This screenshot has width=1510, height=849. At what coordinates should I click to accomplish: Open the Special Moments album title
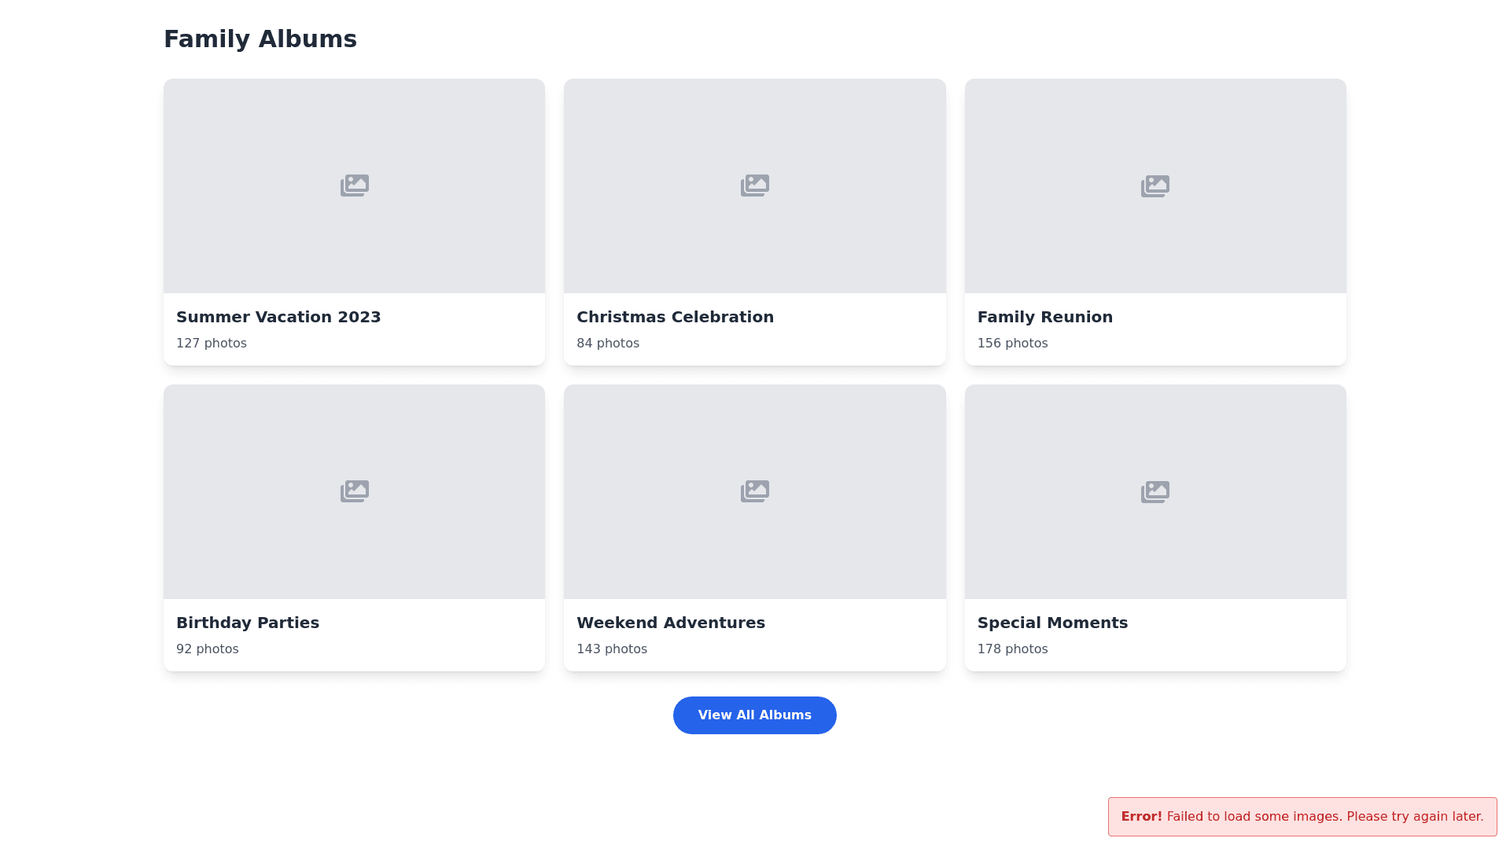(x=1052, y=623)
